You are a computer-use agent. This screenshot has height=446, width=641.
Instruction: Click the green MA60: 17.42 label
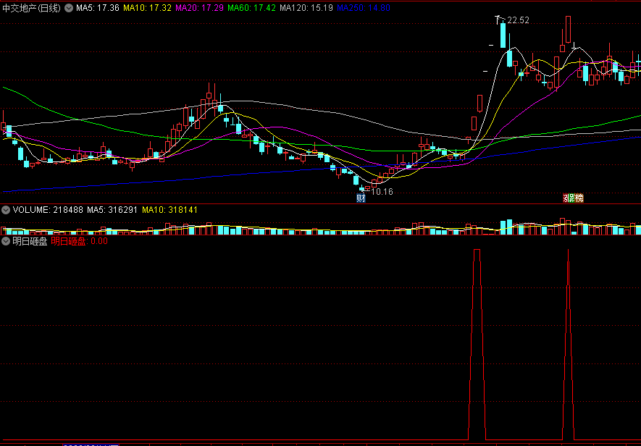tap(251, 8)
